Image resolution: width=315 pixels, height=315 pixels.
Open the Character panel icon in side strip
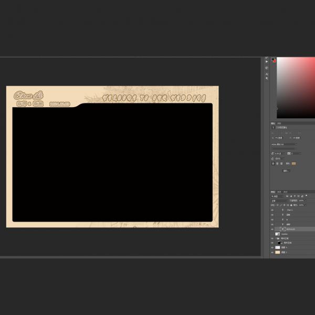267,74
